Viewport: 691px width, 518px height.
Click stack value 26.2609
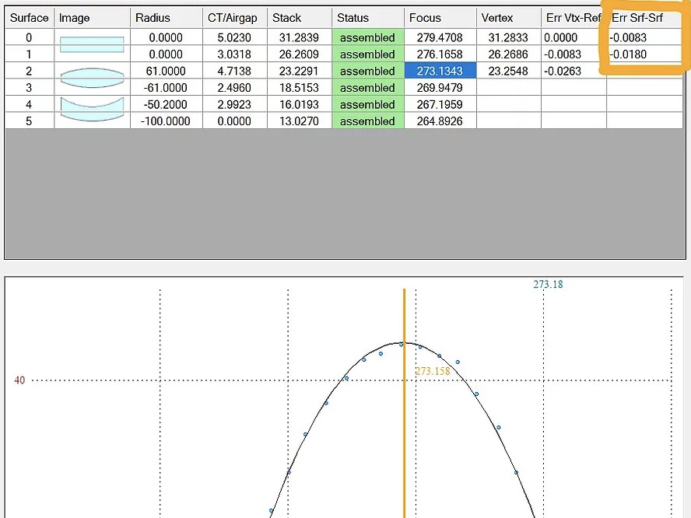pyautogui.click(x=300, y=54)
